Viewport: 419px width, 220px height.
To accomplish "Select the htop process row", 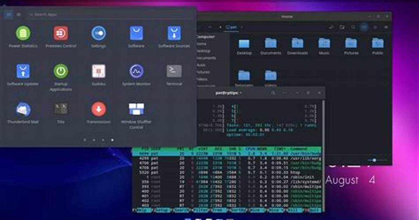I will click(227, 172).
